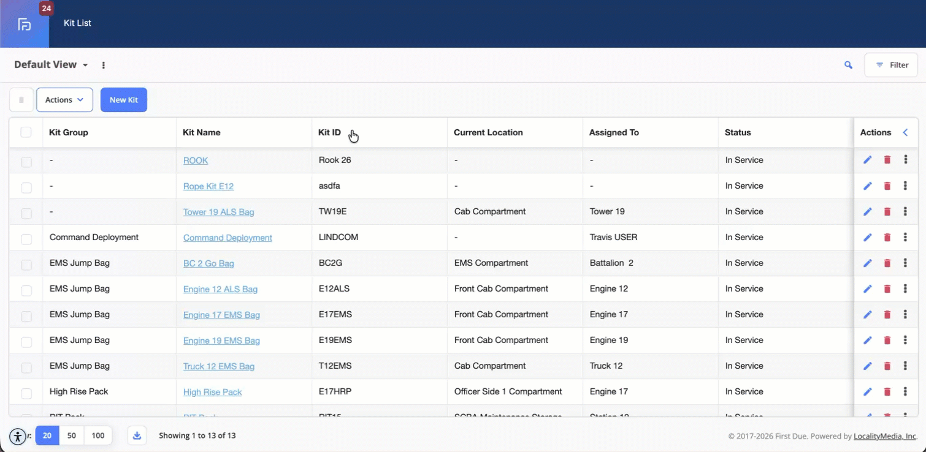926x452 pixels.
Task: Open the Engine 17 EMS Bag link
Action: tap(221, 315)
